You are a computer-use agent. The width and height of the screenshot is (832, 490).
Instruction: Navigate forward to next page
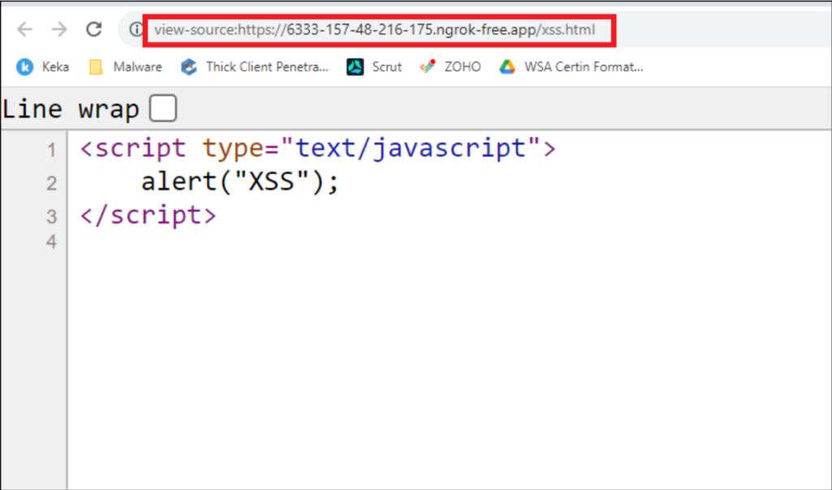(58, 28)
